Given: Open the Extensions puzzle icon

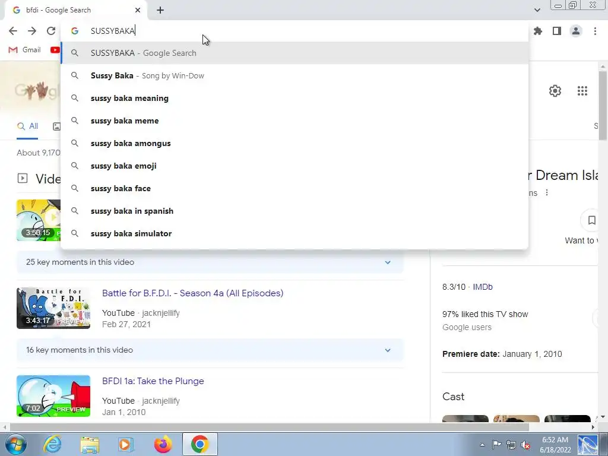Looking at the screenshot, I should (x=538, y=31).
